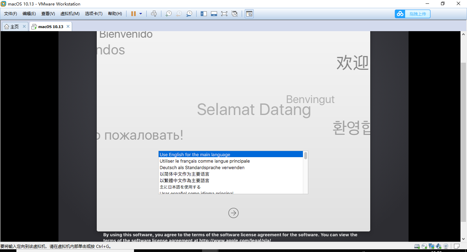
Task: Click the VMware Workstation title bar icon
Action: click(x=4, y=4)
